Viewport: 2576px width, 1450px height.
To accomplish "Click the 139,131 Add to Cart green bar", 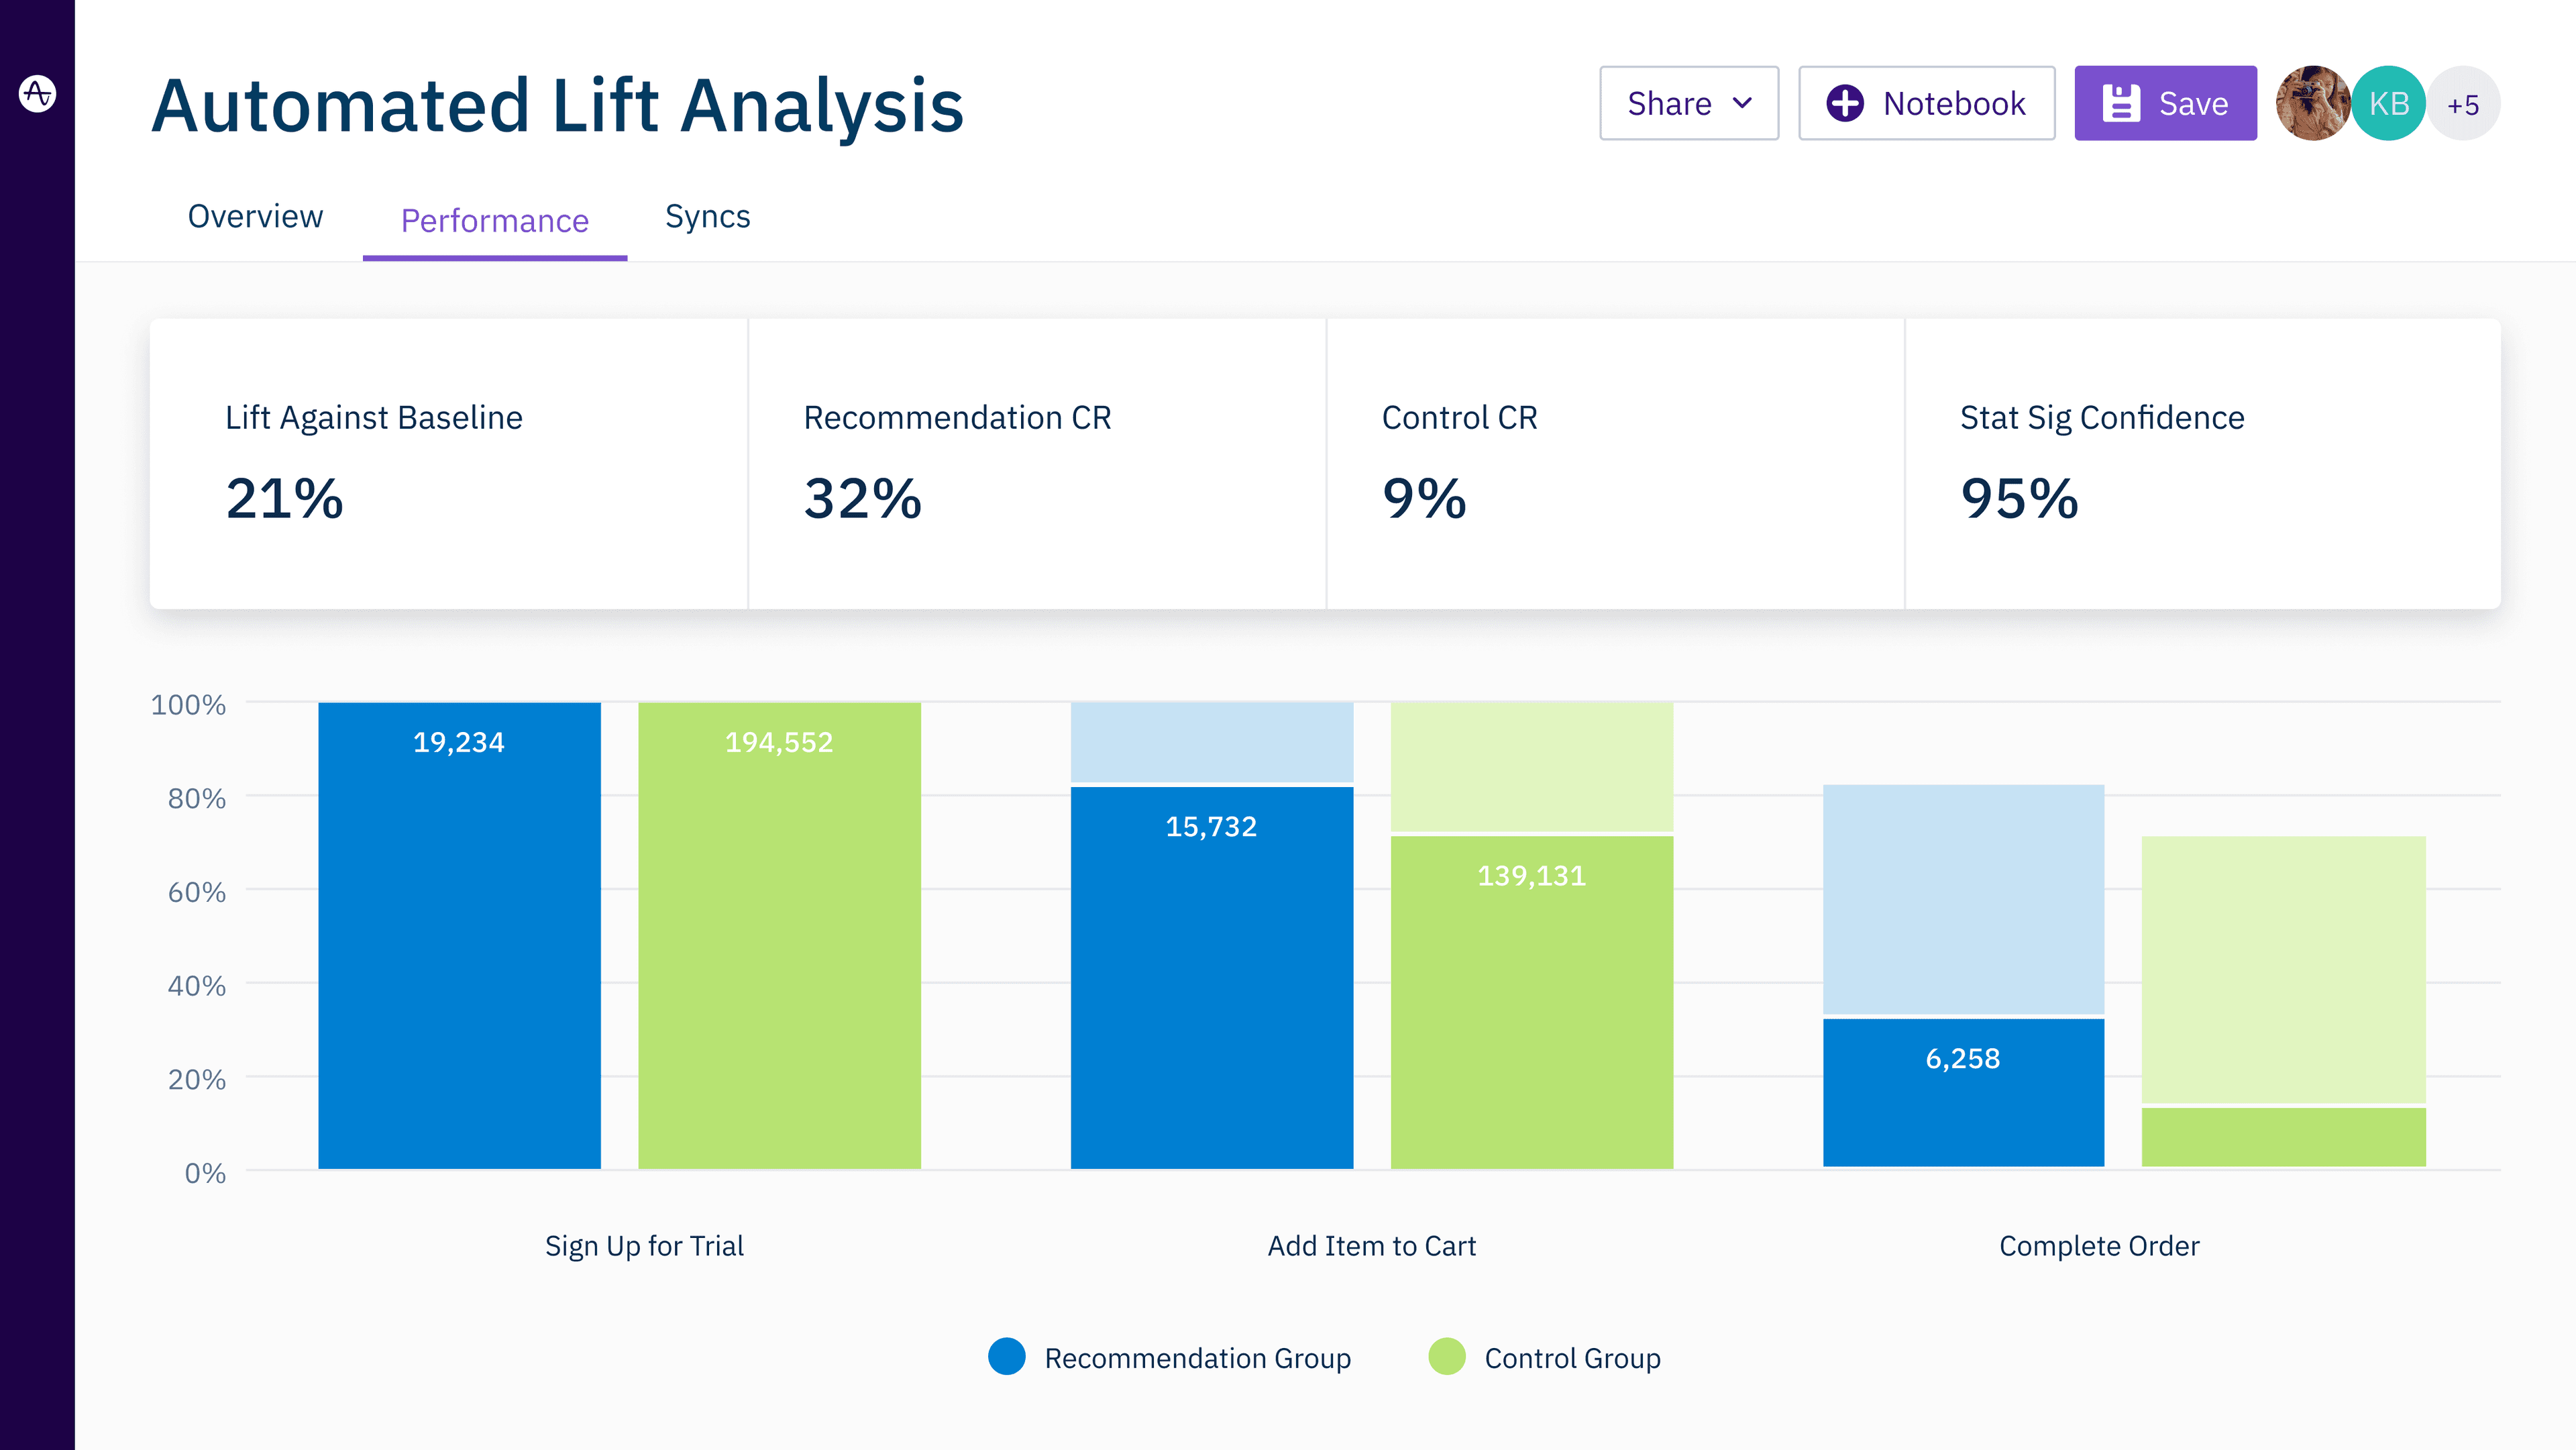I will point(1531,1000).
